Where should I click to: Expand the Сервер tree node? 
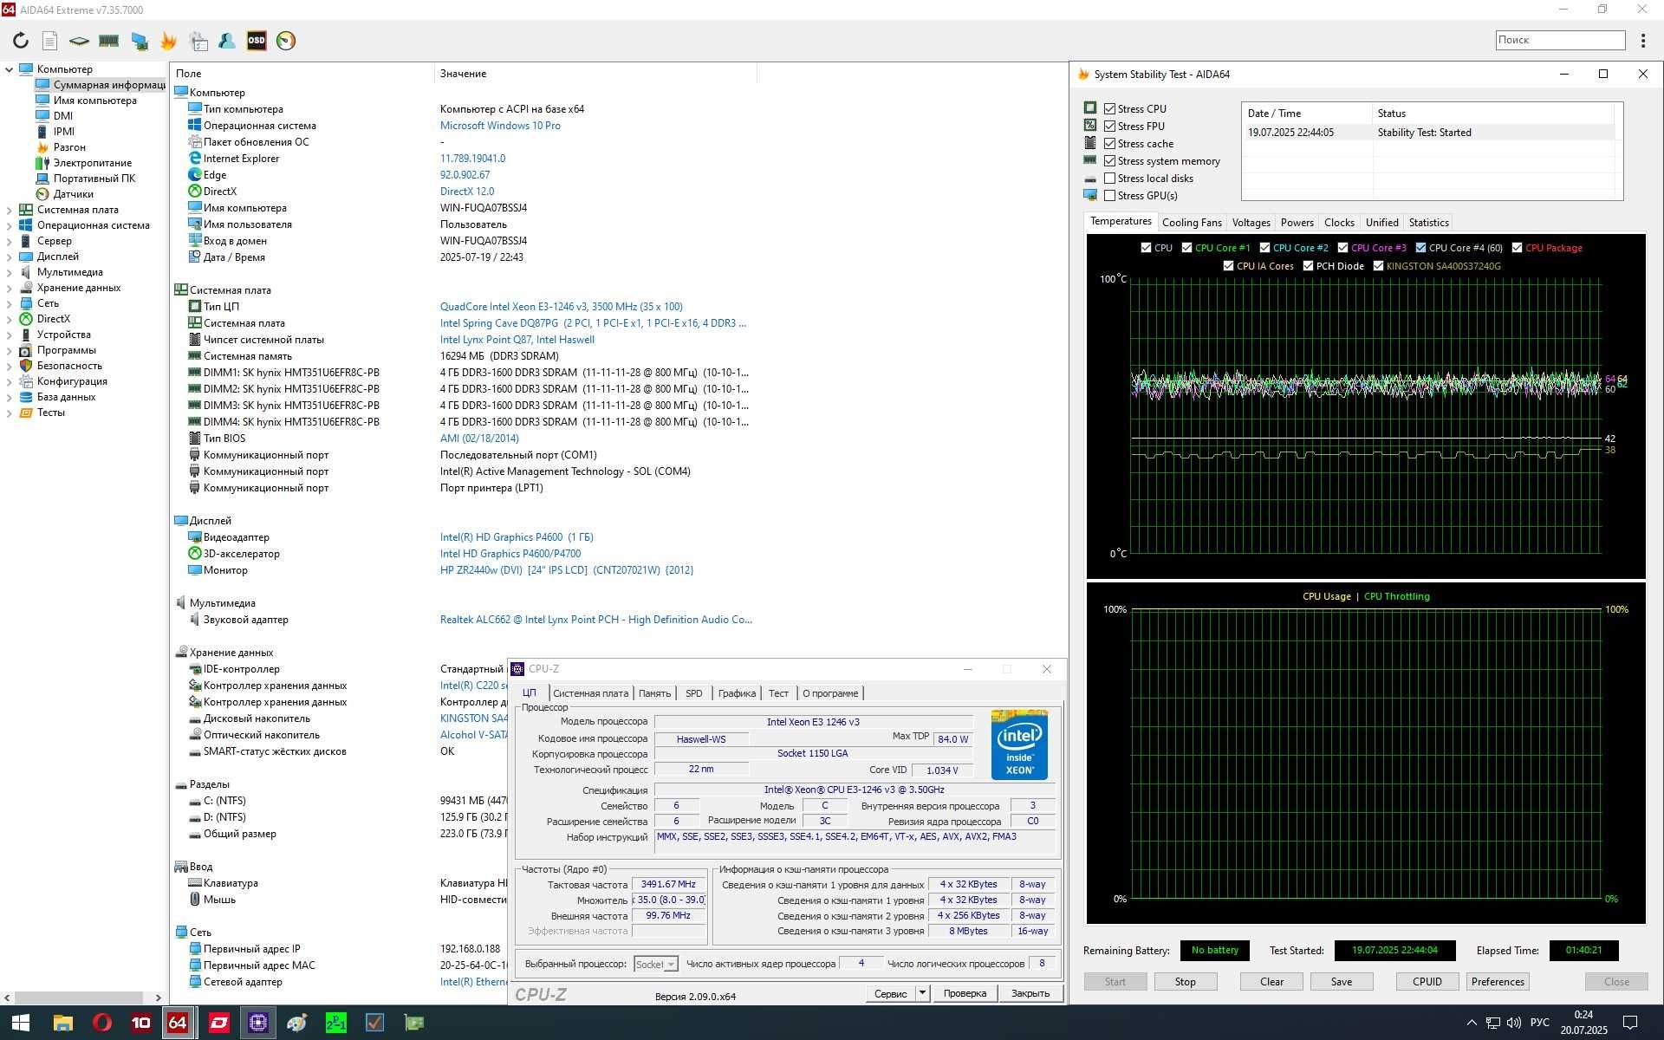coord(10,241)
